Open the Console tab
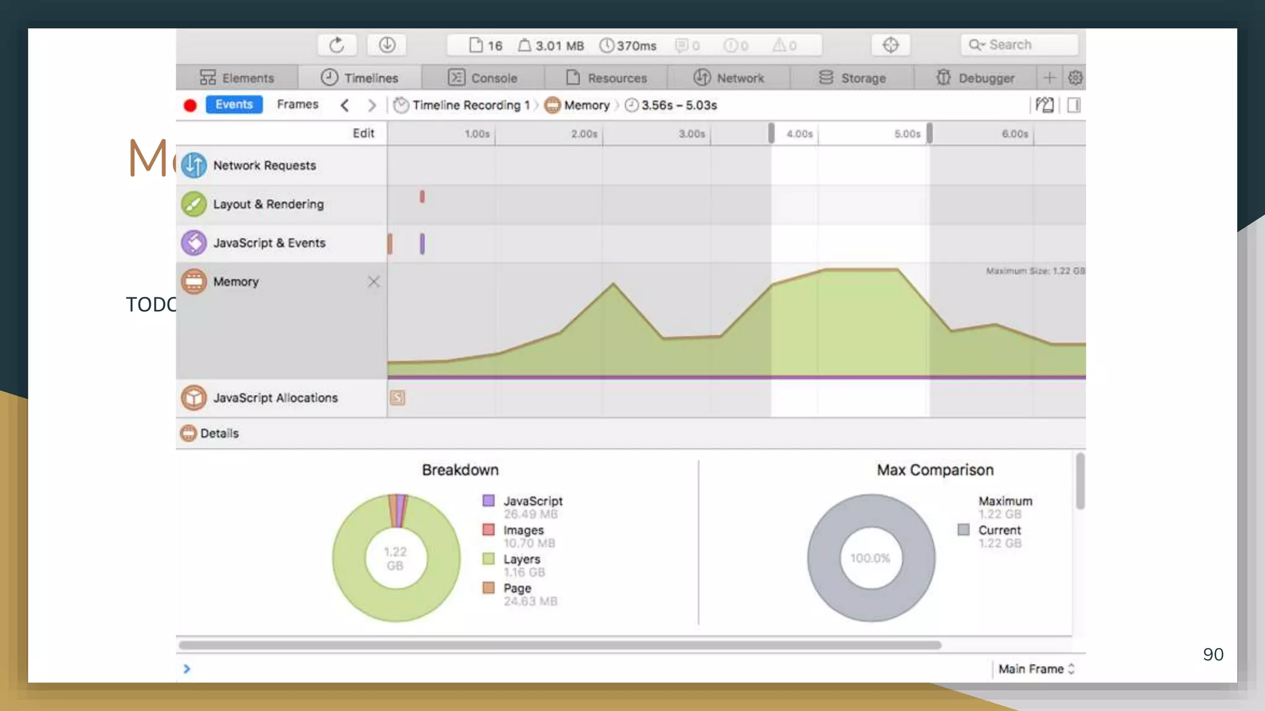 click(x=483, y=78)
